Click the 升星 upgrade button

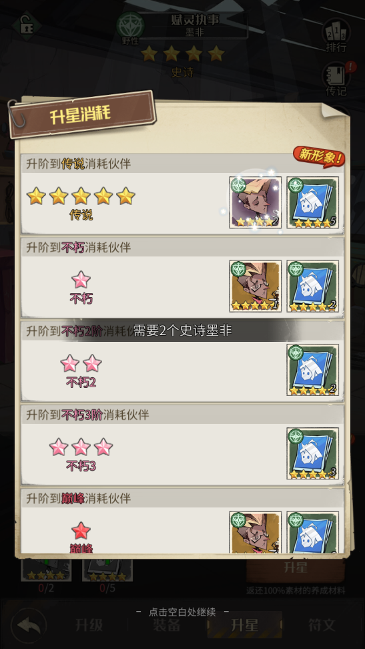[x=296, y=569]
